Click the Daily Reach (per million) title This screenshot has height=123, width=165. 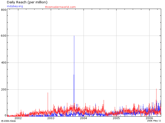click(27, 2)
